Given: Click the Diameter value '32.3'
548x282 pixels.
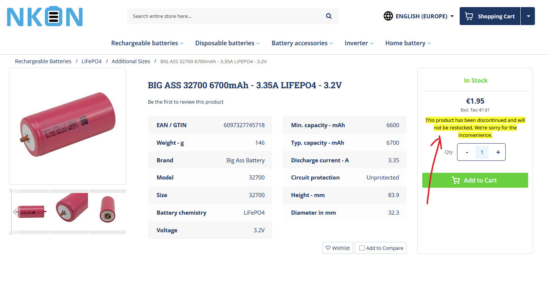Looking at the screenshot, I should (393, 213).
